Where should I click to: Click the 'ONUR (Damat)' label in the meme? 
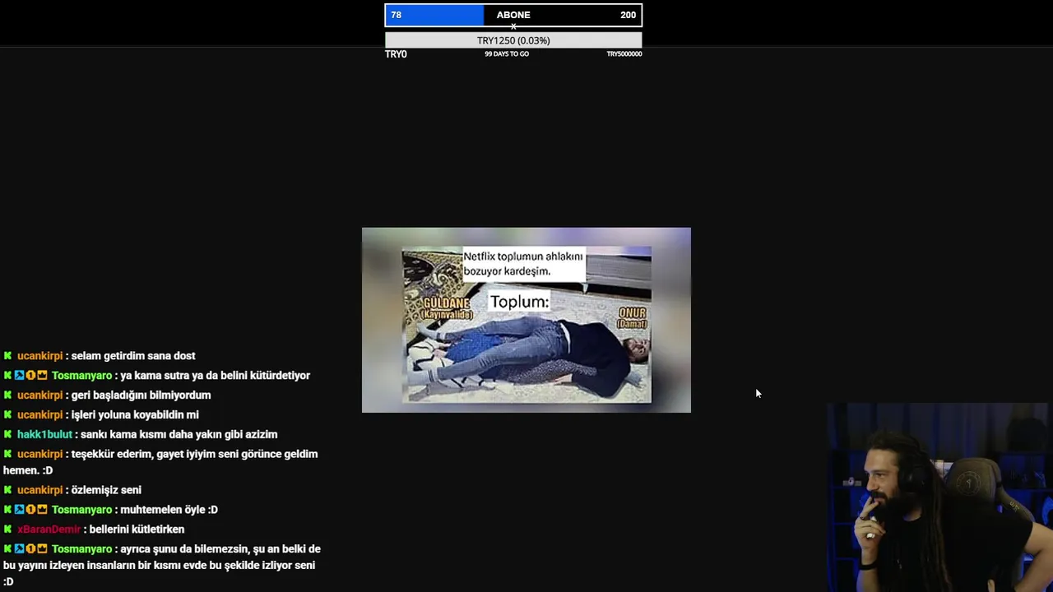tap(633, 318)
